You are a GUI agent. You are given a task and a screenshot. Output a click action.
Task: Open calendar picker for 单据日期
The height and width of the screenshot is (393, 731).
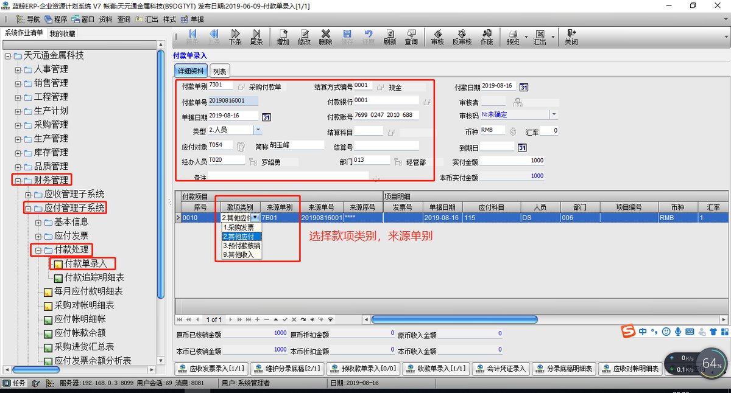point(266,116)
